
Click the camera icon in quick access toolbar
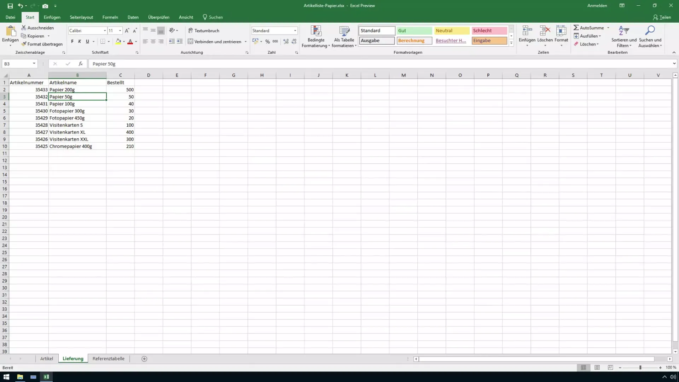45,6
